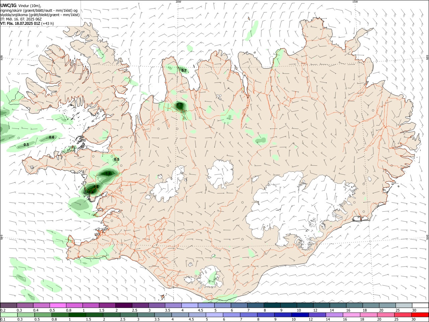429x322 pixels.
Task: Click the pale green rain swatch between 0.1 and 0.3
Action: pos(9,315)
